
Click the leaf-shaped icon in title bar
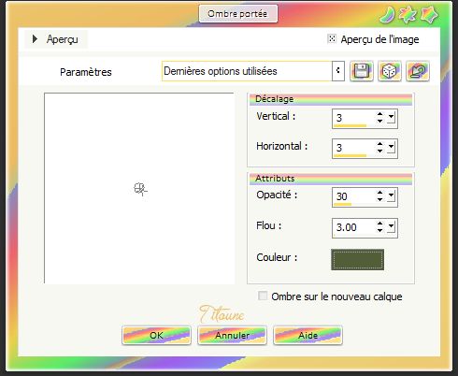click(x=408, y=15)
